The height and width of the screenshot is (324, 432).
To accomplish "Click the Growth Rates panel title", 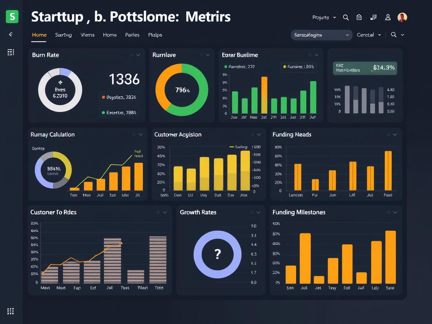I will tap(198, 212).
